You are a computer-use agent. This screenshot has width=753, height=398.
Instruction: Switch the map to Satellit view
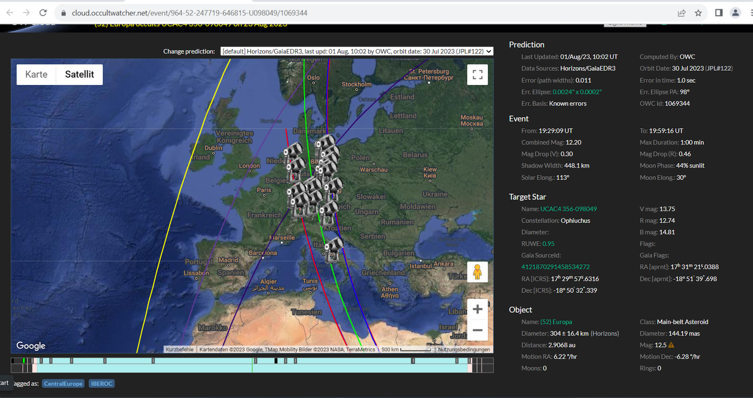click(x=80, y=75)
